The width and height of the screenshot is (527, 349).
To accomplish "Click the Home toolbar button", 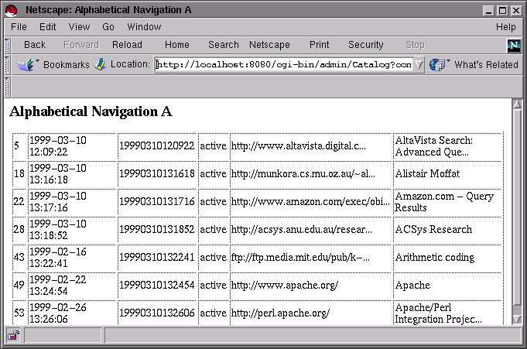I will 176,45.
